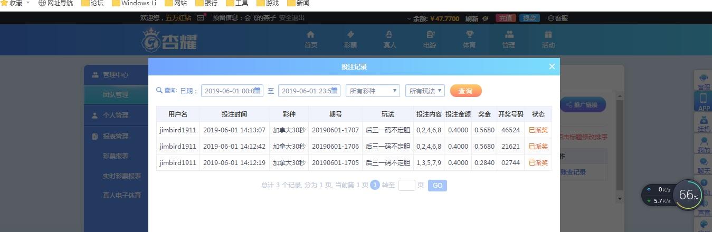Click draw number cell 46524

click(511, 130)
